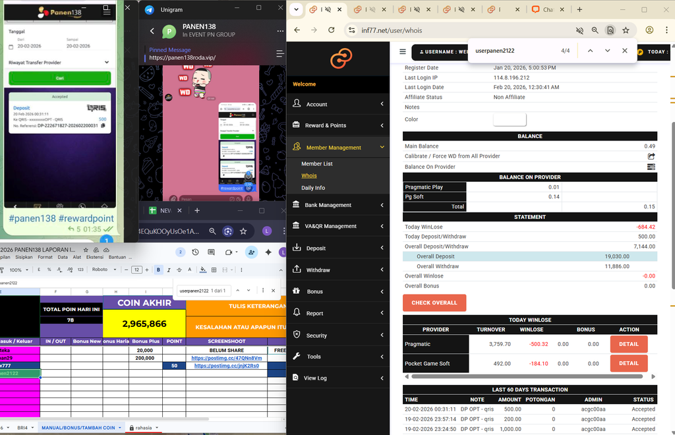Toggle the admin panel hamburger sidebar
675x435 pixels.
(x=403, y=51)
